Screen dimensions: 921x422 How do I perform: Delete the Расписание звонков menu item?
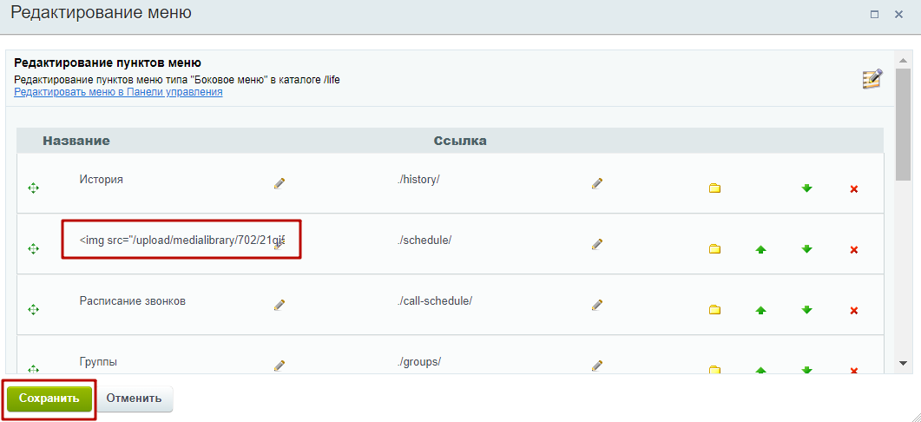(853, 310)
